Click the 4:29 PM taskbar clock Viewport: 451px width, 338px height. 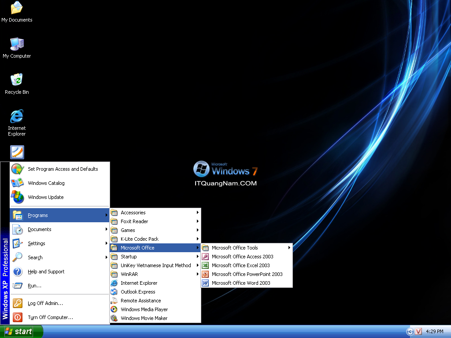click(x=435, y=331)
